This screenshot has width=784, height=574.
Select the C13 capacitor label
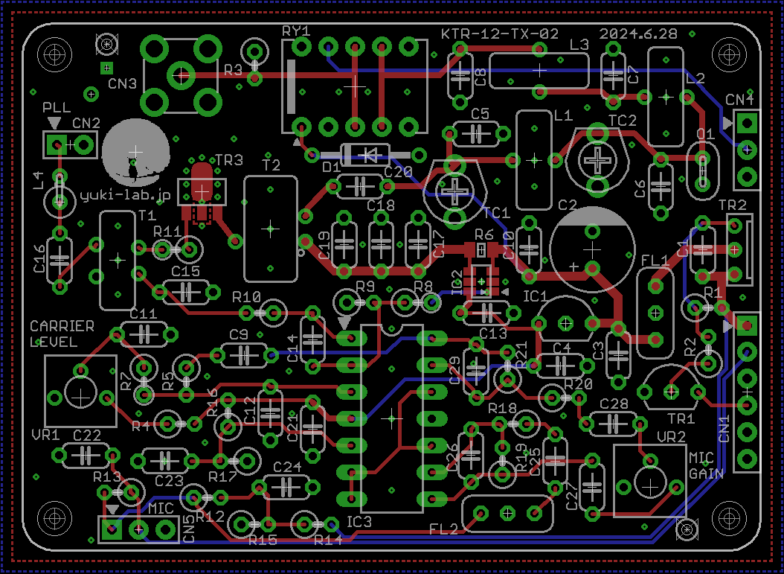pos(493,333)
